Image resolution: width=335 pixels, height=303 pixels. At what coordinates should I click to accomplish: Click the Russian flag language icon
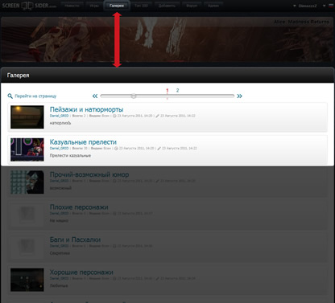click(331, 6)
